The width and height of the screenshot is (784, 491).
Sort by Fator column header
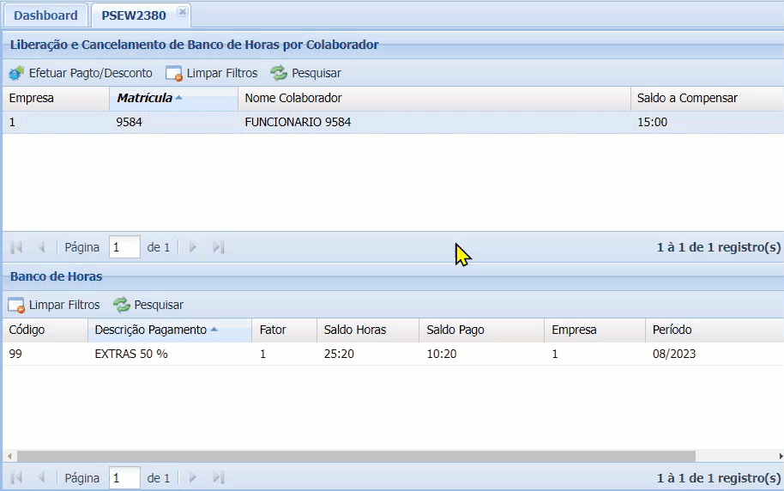click(284, 330)
